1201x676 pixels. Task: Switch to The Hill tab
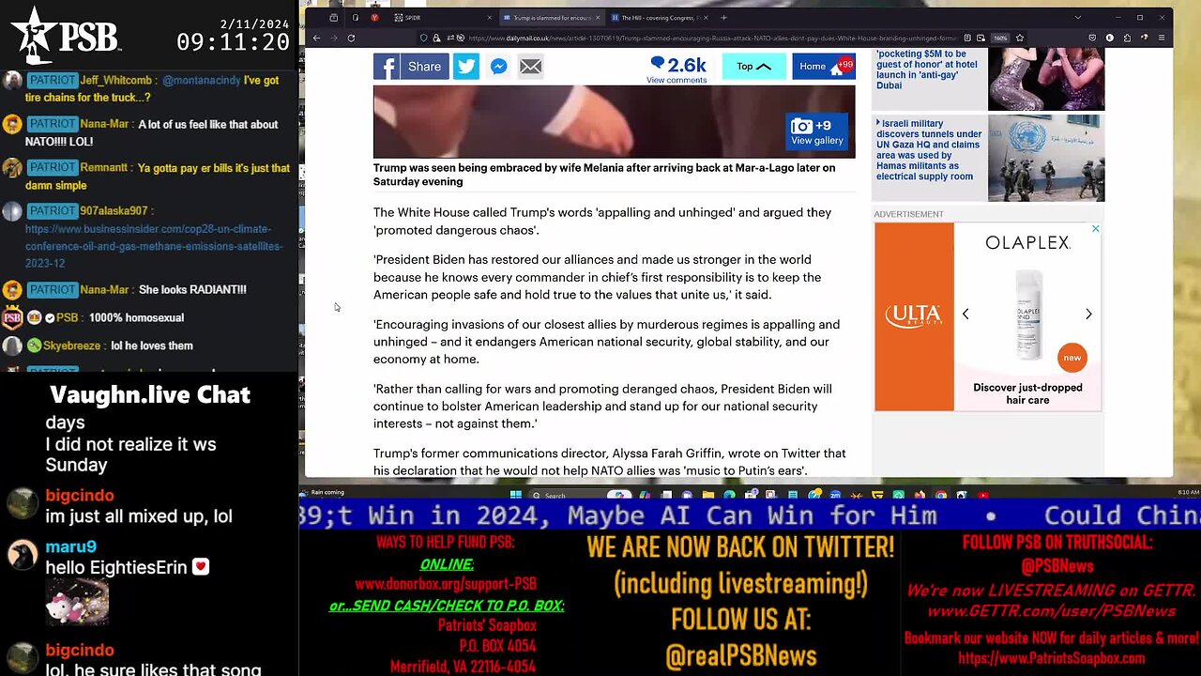pyautogui.click(x=659, y=18)
